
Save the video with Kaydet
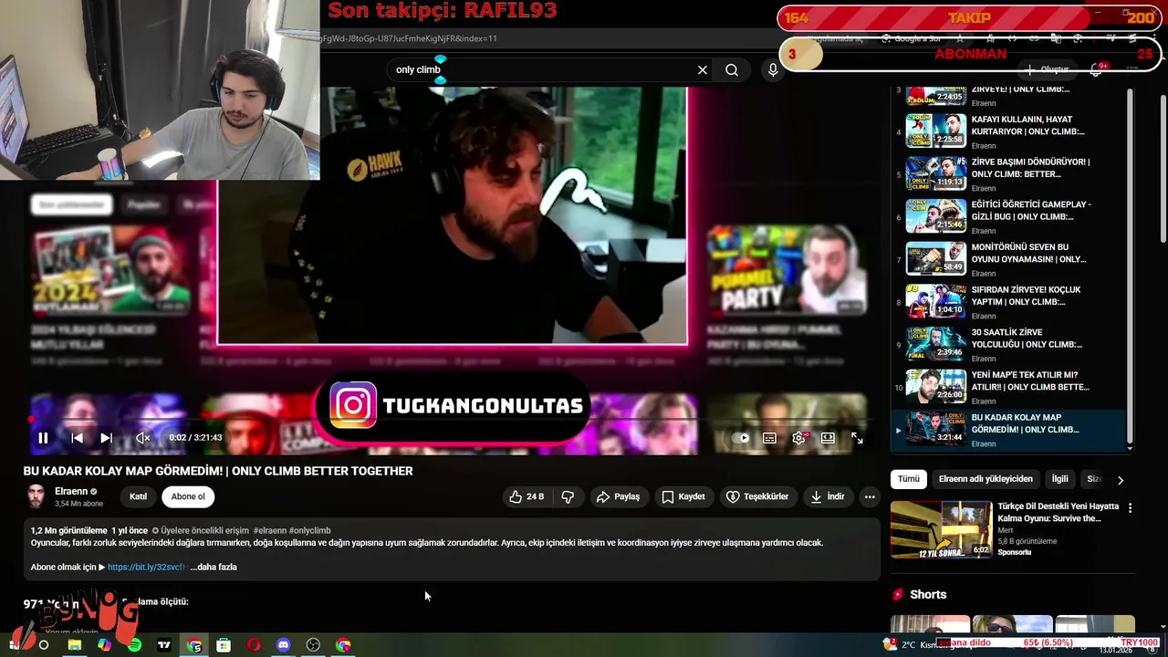click(x=683, y=496)
